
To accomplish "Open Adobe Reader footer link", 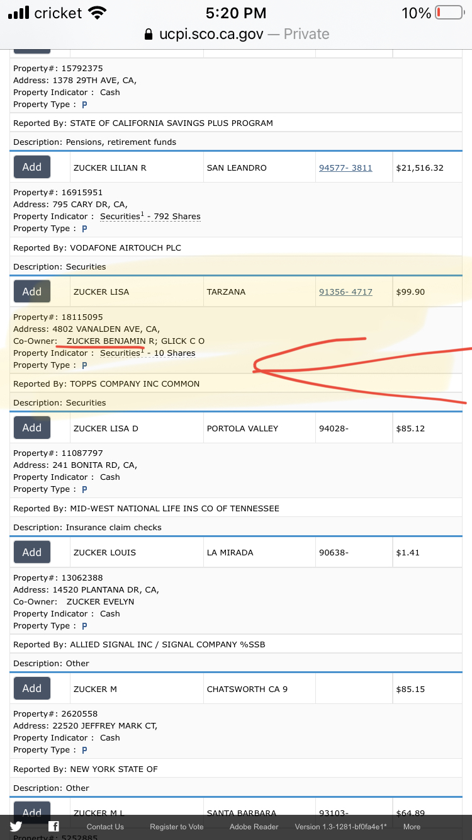I will tap(254, 827).
